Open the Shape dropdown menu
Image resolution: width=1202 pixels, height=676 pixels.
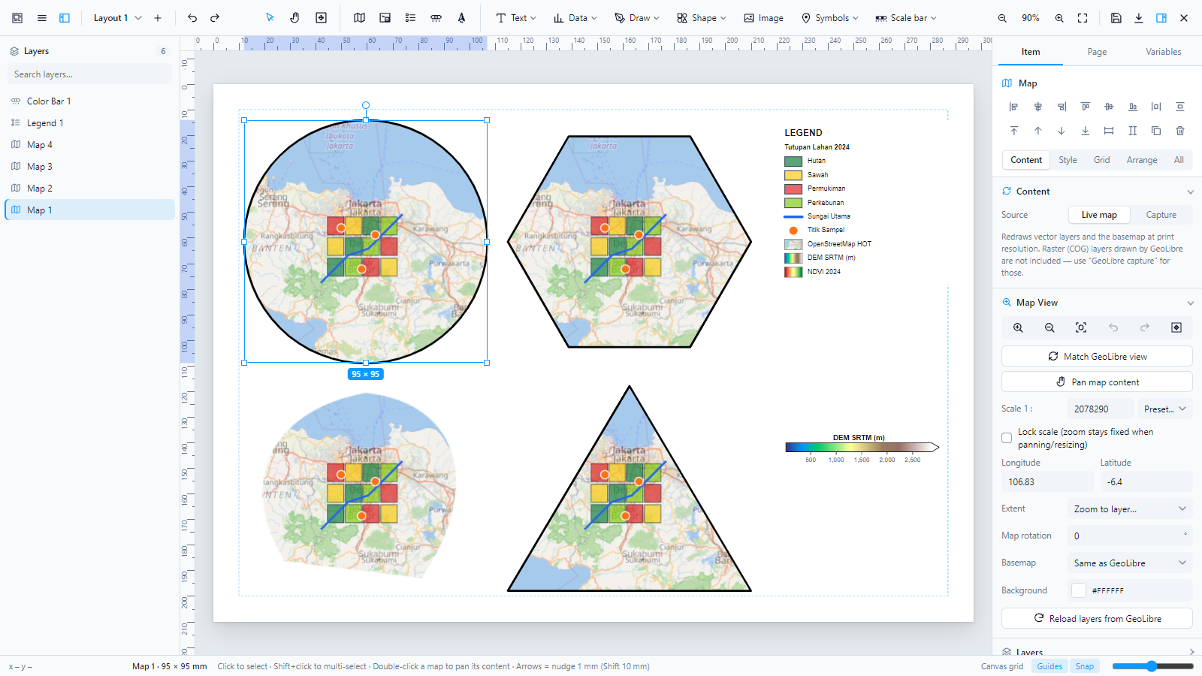pyautogui.click(x=702, y=18)
